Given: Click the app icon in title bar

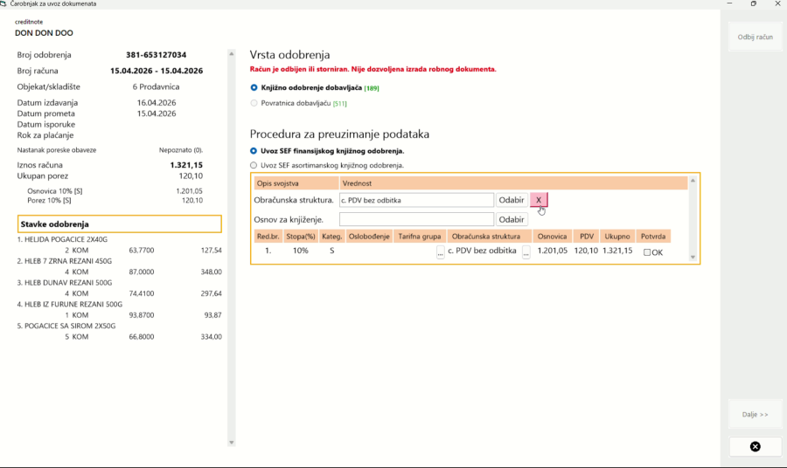Looking at the screenshot, I should (3, 3).
